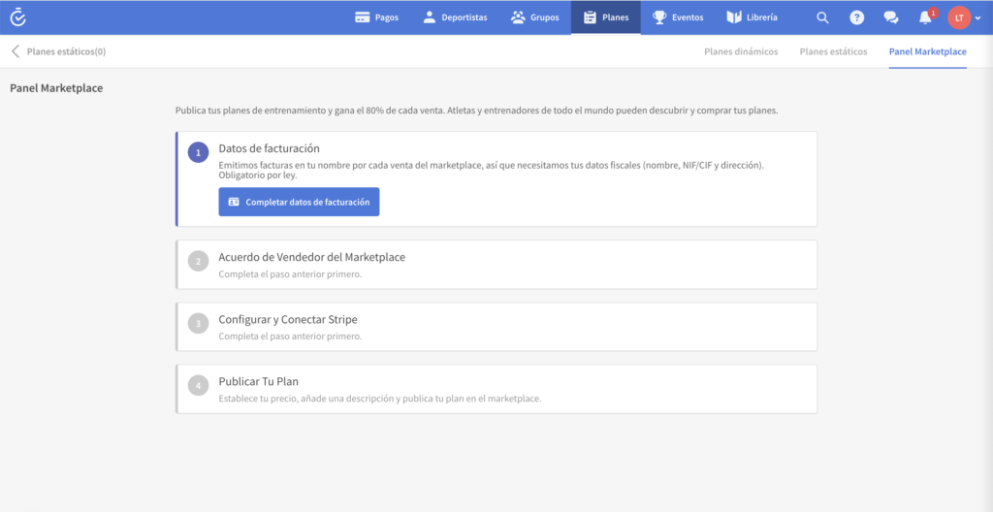The image size is (993, 512).
Task: Switch to the Planes estáticos tab
Action: click(833, 51)
